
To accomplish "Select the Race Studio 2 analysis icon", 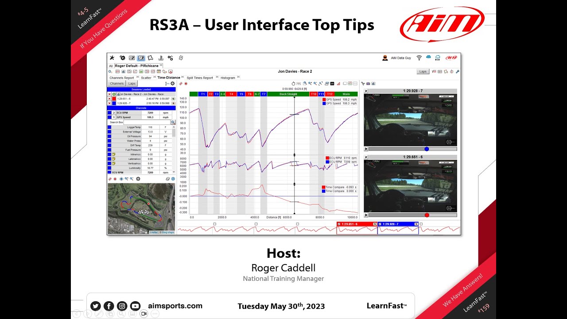I will (132, 58).
